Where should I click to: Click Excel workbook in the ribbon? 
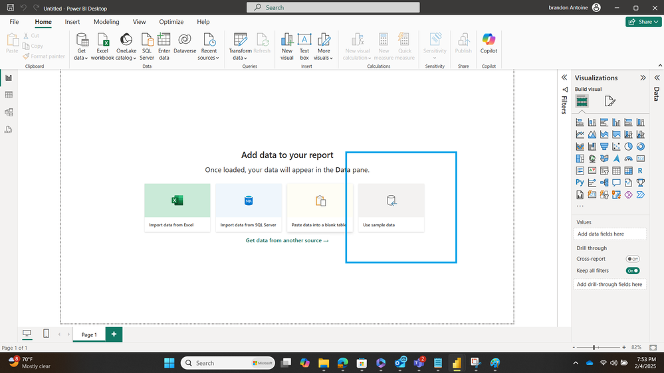[102, 46]
